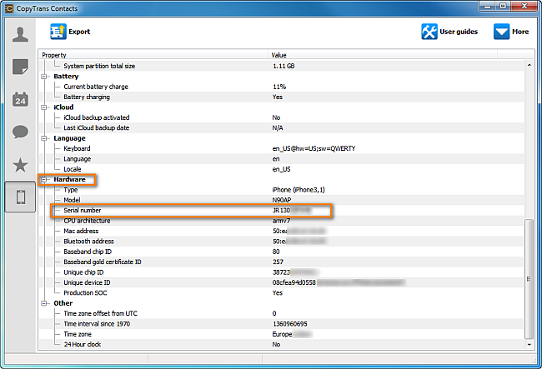Minimize the CopyTrans Contacts window
542x369 pixels.
point(488,6)
